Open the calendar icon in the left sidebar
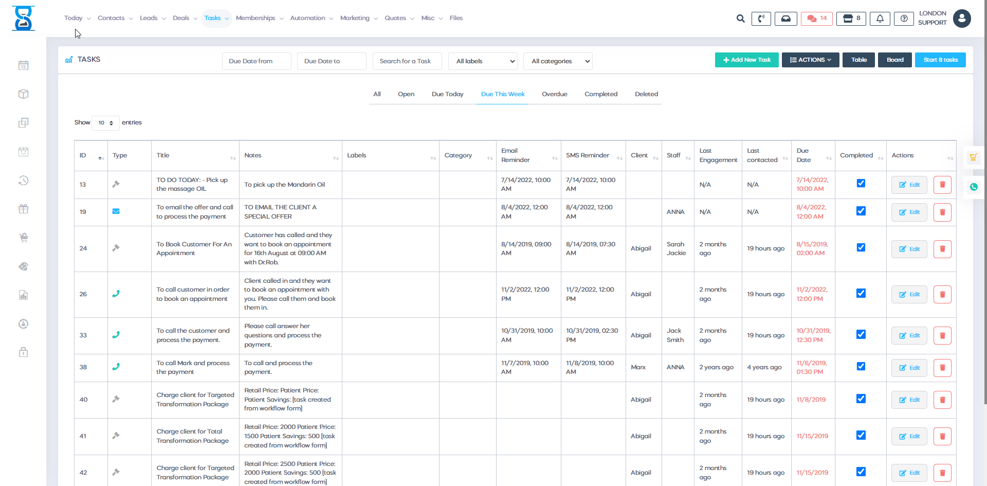Viewport: 987px width, 486px height. [23, 65]
